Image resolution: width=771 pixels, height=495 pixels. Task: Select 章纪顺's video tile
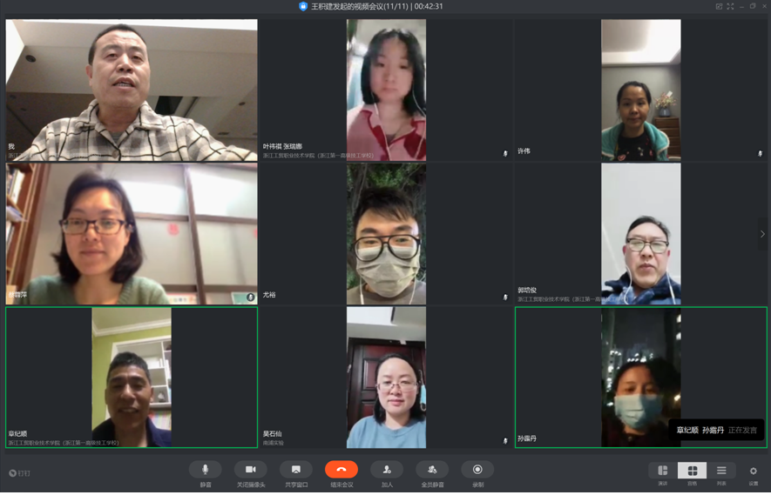click(x=132, y=377)
